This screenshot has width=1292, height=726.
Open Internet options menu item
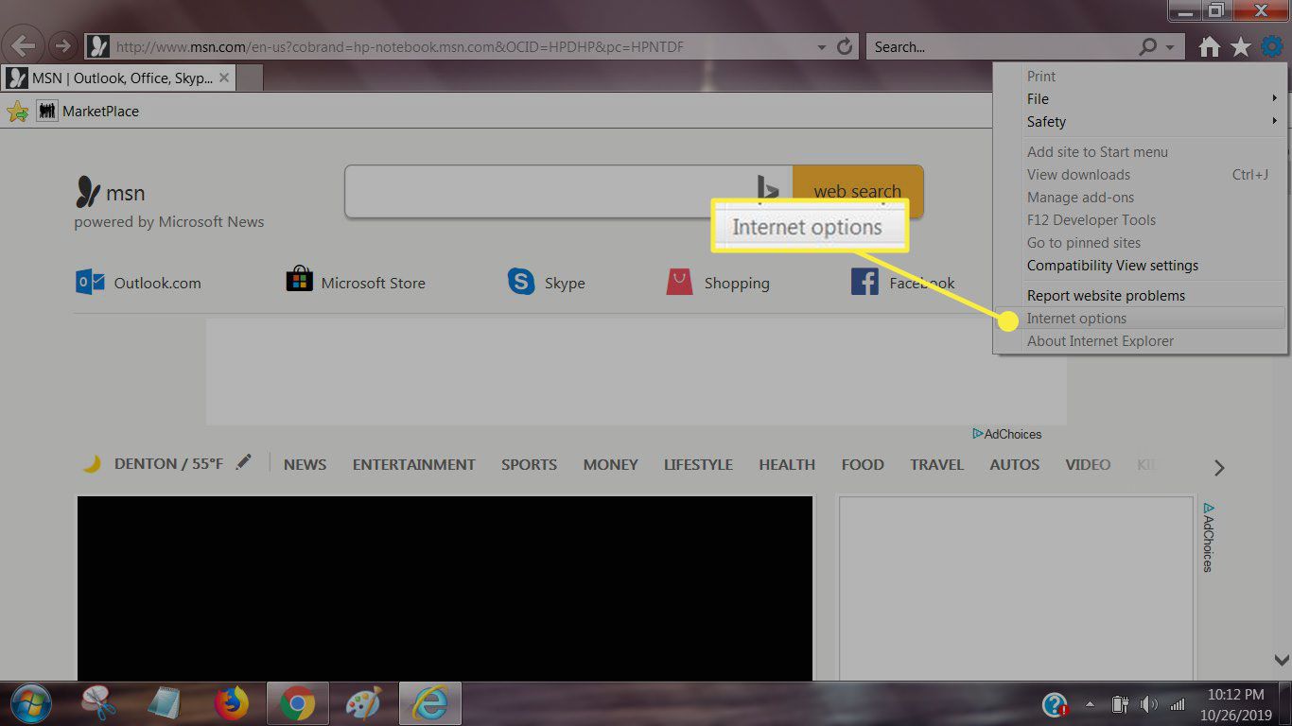(1141, 319)
